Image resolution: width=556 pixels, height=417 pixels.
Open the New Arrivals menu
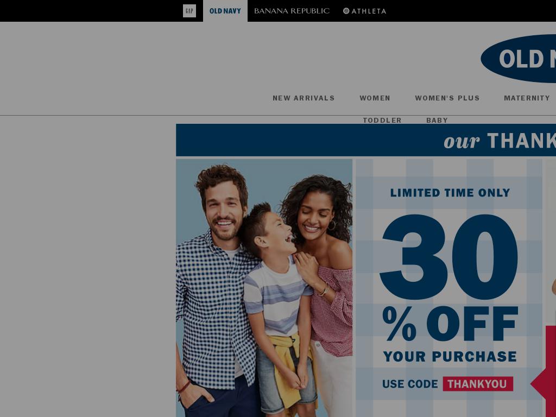pos(304,98)
